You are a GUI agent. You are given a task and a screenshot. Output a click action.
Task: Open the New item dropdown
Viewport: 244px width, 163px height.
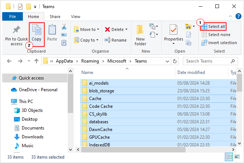154,26
